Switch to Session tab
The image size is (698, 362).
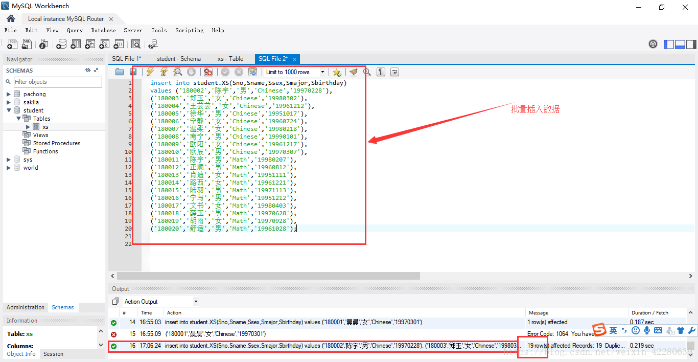coord(54,354)
